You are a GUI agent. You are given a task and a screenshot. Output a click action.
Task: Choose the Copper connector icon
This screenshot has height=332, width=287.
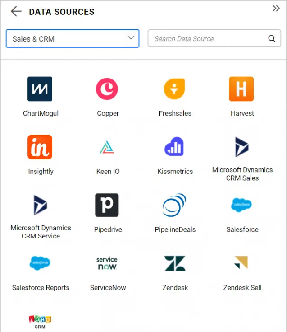pos(107,89)
